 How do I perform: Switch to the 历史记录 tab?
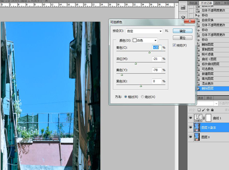tap(206, 3)
